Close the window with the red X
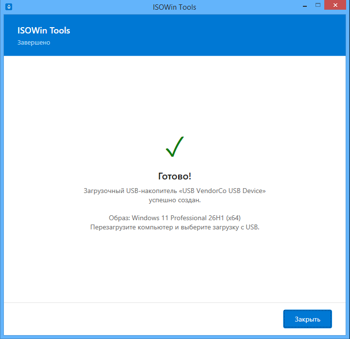Image resolution: width=350 pixels, height=339 pixels. click(x=335, y=5)
